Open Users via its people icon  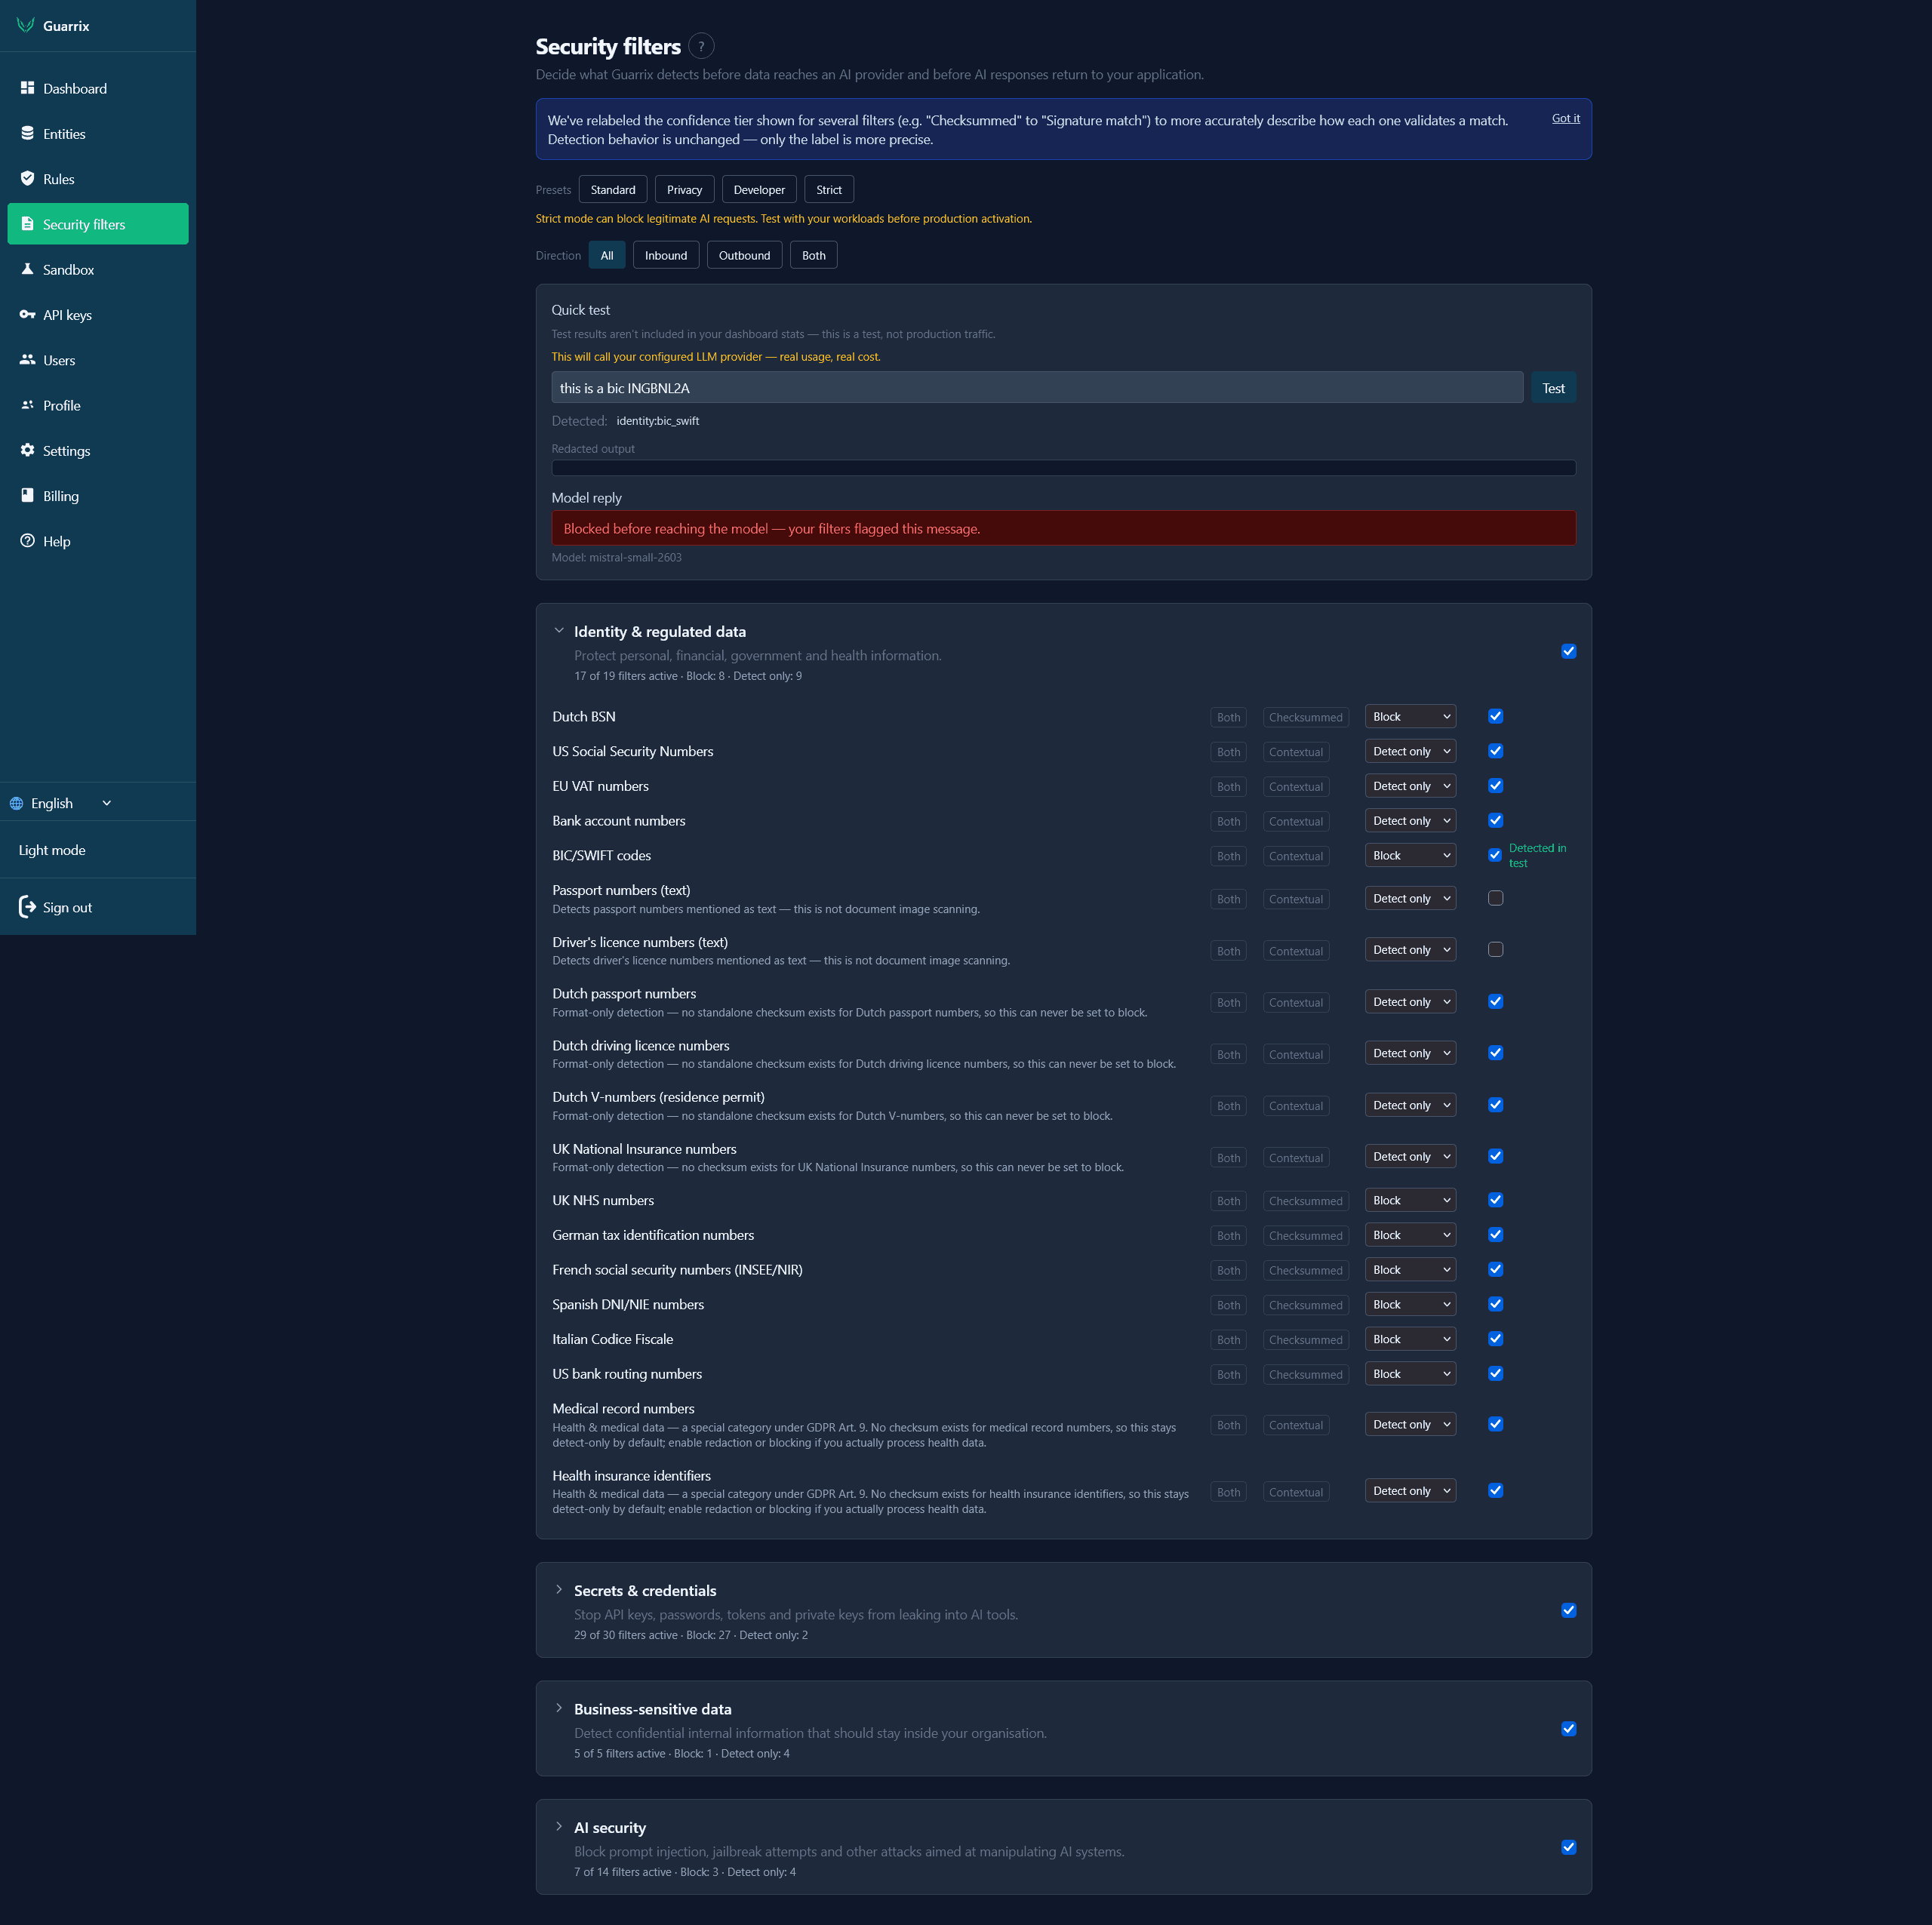(27, 360)
